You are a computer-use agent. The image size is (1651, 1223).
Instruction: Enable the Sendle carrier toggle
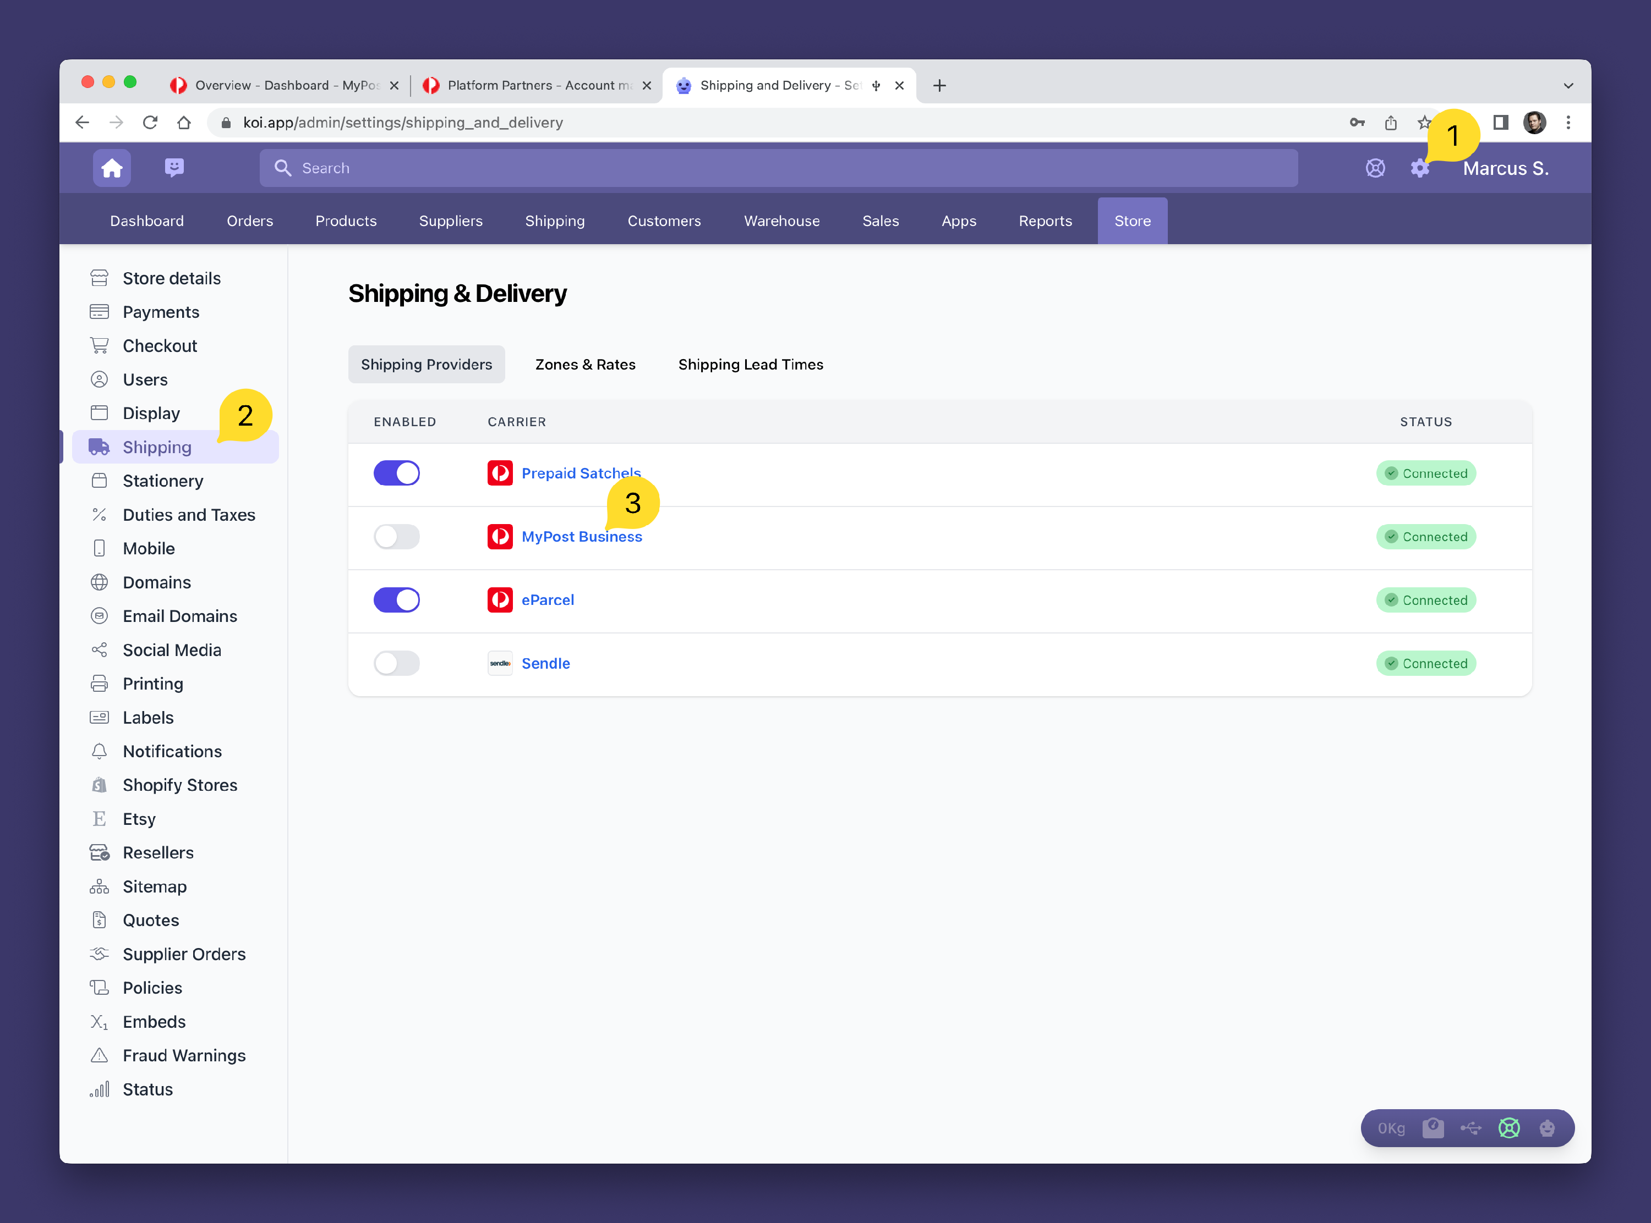pyautogui.click(x=396, y=663)
